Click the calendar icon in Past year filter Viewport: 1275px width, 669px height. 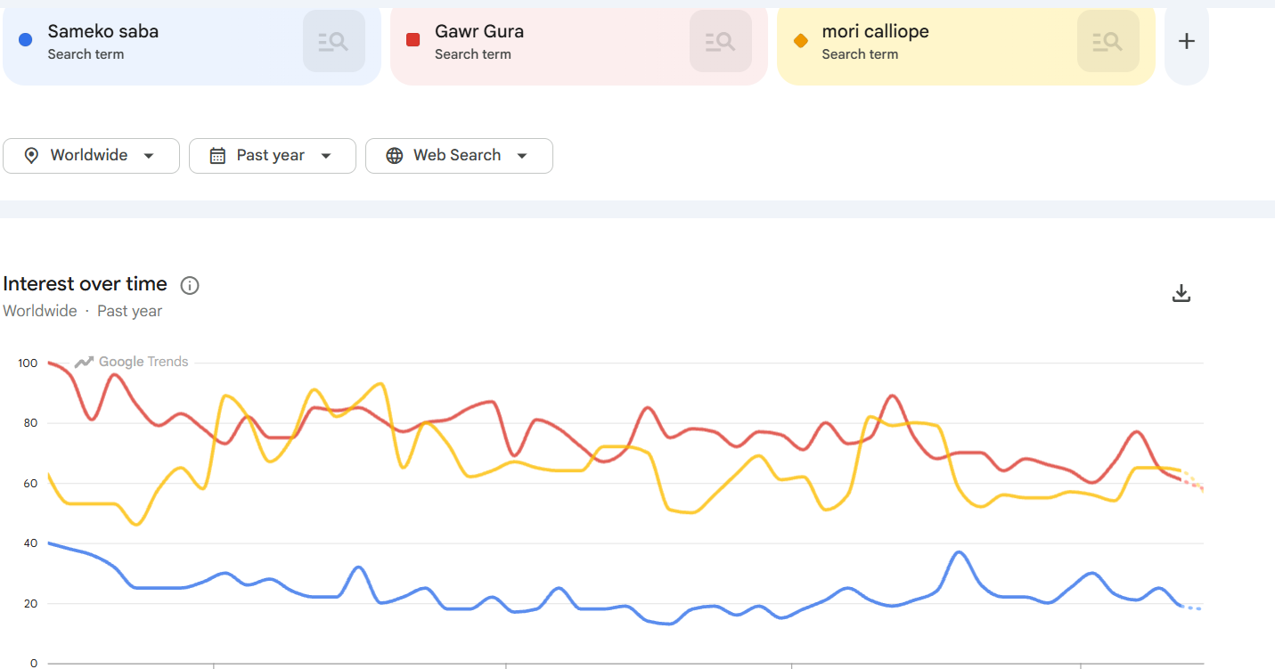217,156
